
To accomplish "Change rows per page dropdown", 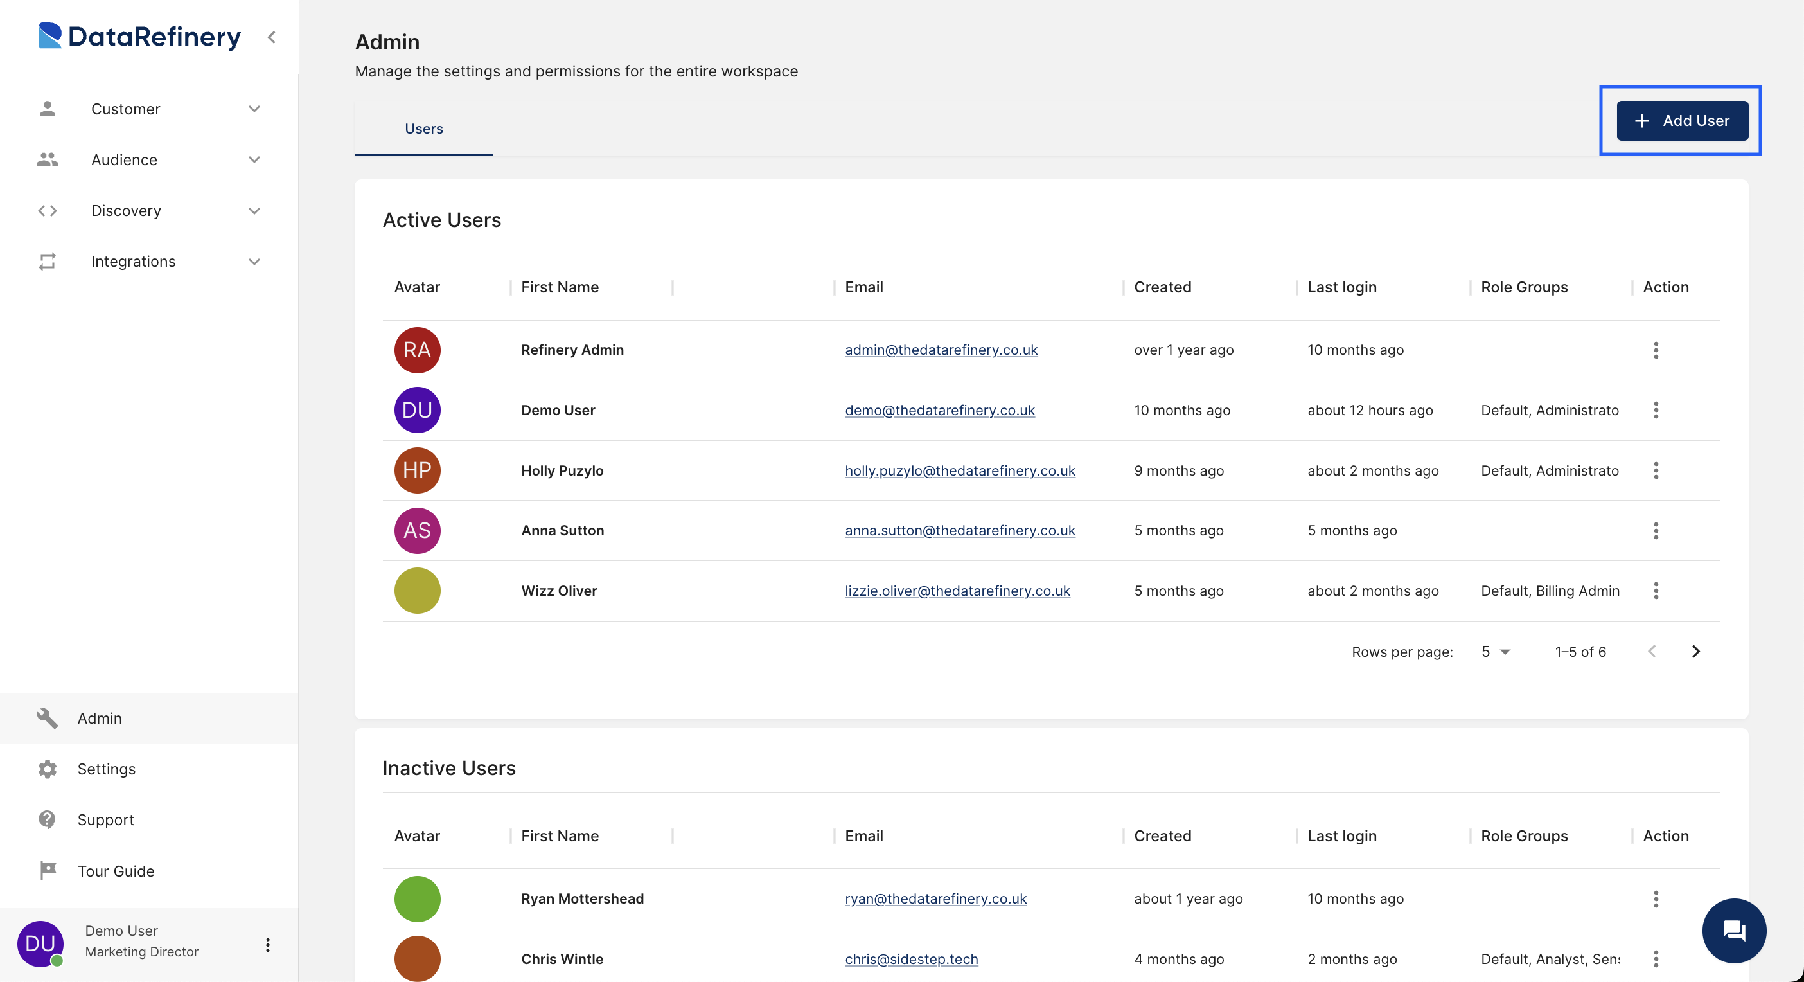I will pos(1495,650).
